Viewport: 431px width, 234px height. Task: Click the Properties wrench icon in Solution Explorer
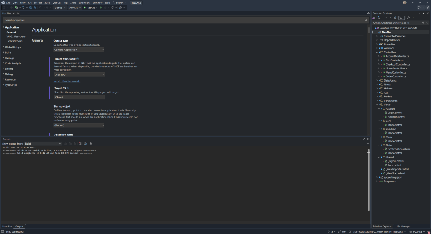[x=408, y=18]
